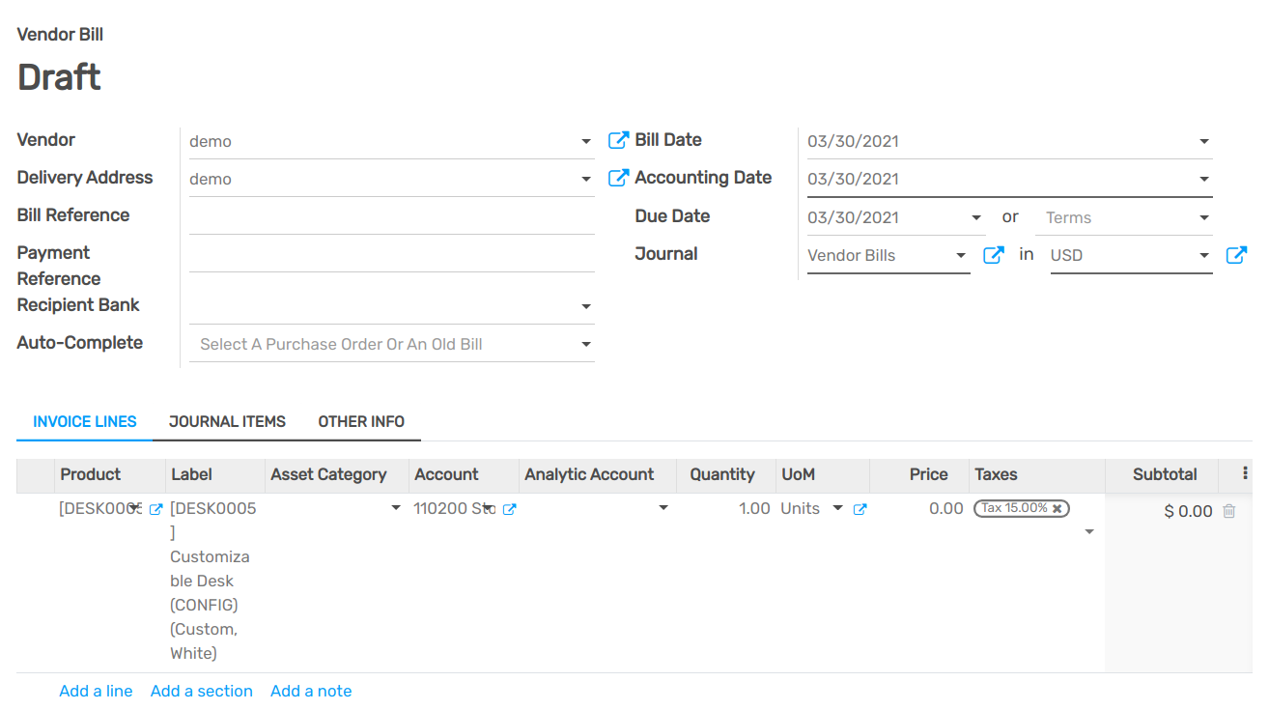The image size is (1269, 710).
Task: Open Bill Date record via external link icon
Action: 617,139
